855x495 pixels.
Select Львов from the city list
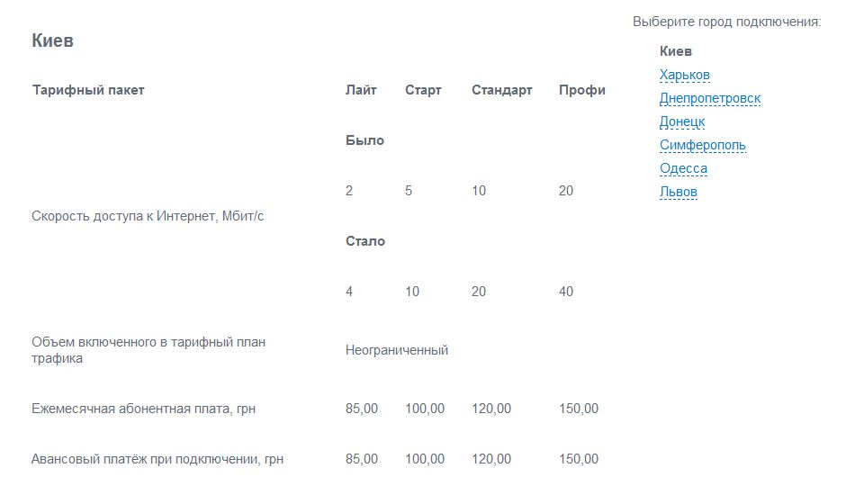coord(679,192)
